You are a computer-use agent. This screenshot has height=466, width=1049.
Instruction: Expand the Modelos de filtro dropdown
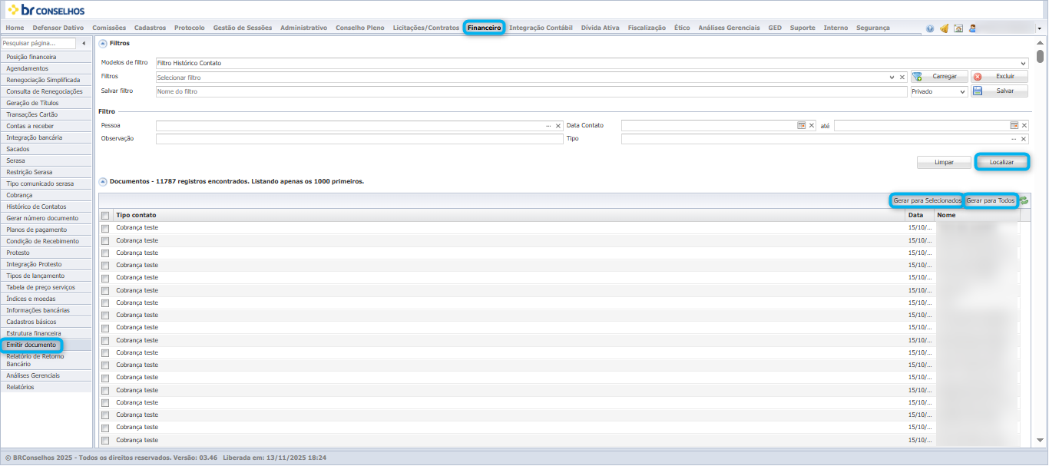click(1024, 63)
